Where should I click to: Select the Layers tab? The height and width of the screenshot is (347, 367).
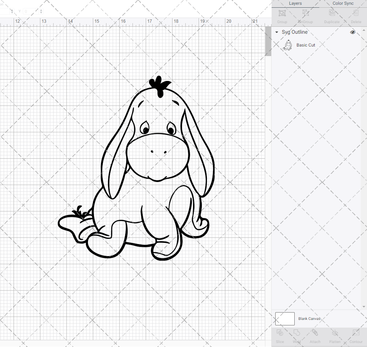tap(295, 3)
